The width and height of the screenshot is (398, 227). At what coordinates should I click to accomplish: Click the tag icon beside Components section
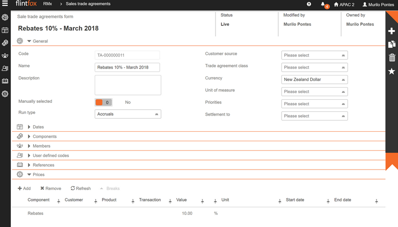pos(20,136)
